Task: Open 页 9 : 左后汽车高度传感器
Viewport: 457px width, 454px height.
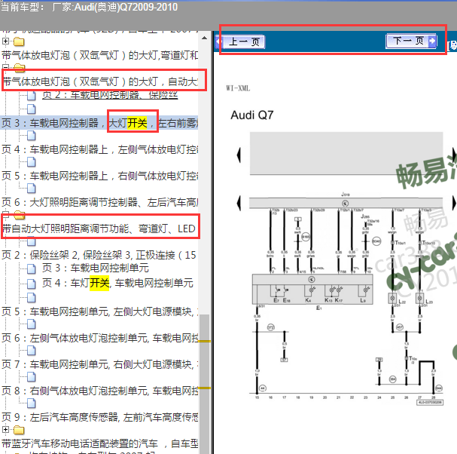Action: (x=100, y=417)
